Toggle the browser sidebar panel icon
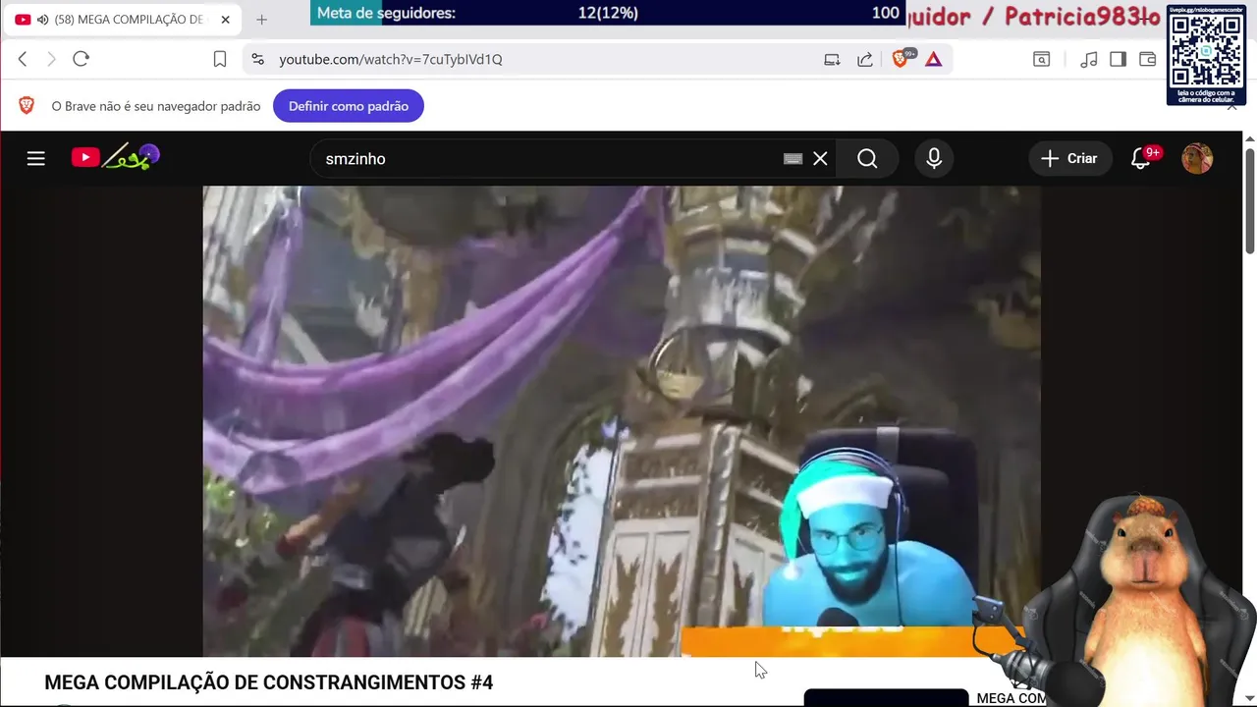Image resolution: width=1257 pixels, height=707 pixels. coord(1118,59)
